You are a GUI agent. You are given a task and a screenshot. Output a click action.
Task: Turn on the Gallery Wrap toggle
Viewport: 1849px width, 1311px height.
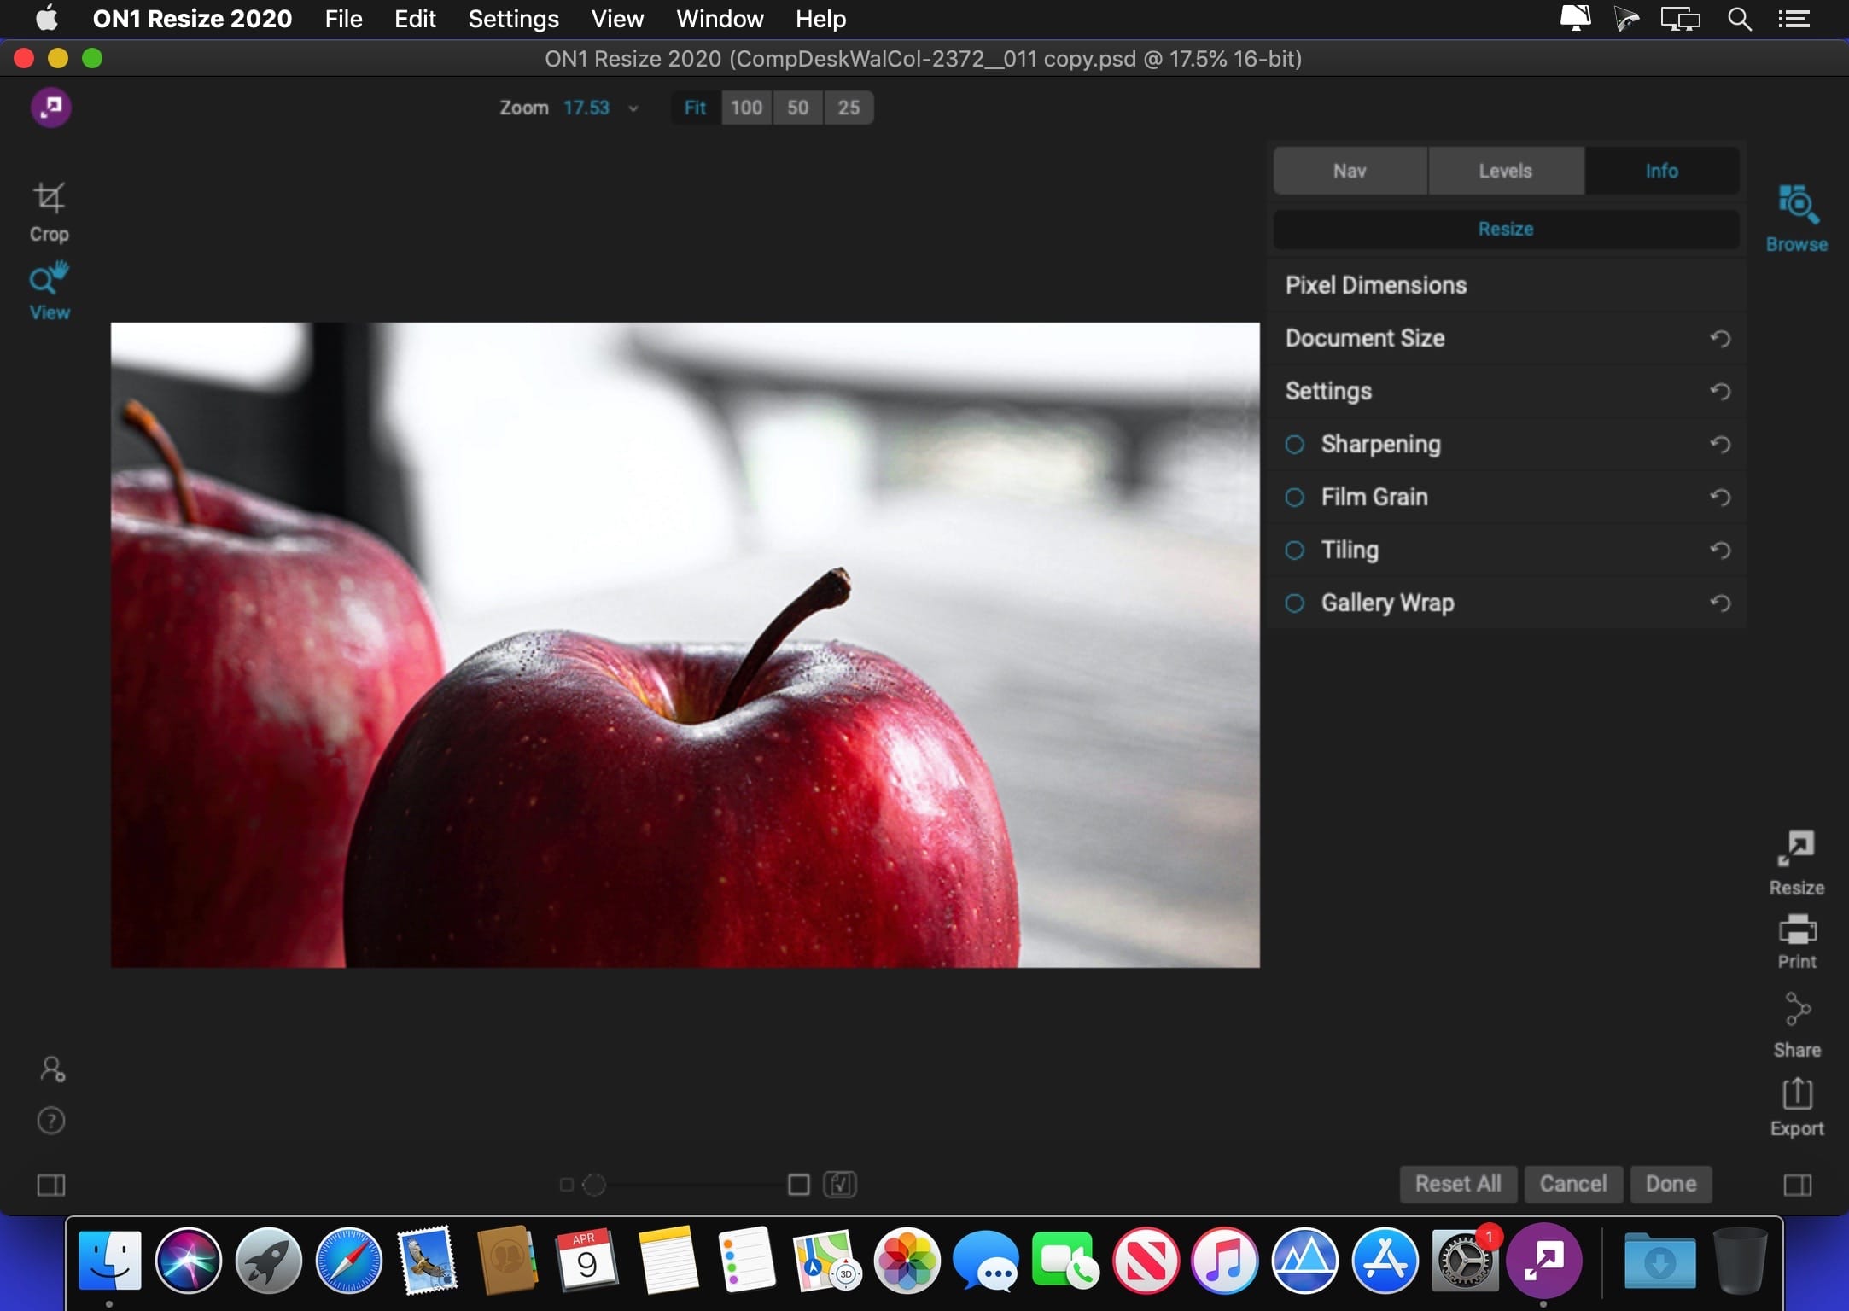[x=1294, y=603]
